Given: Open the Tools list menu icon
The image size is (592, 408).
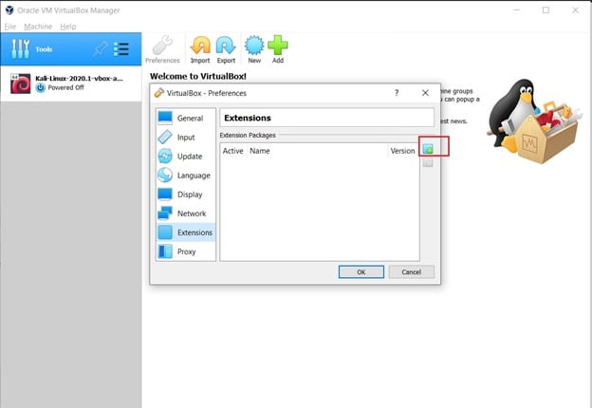Looking at the screenshot, I should [121, 49].
